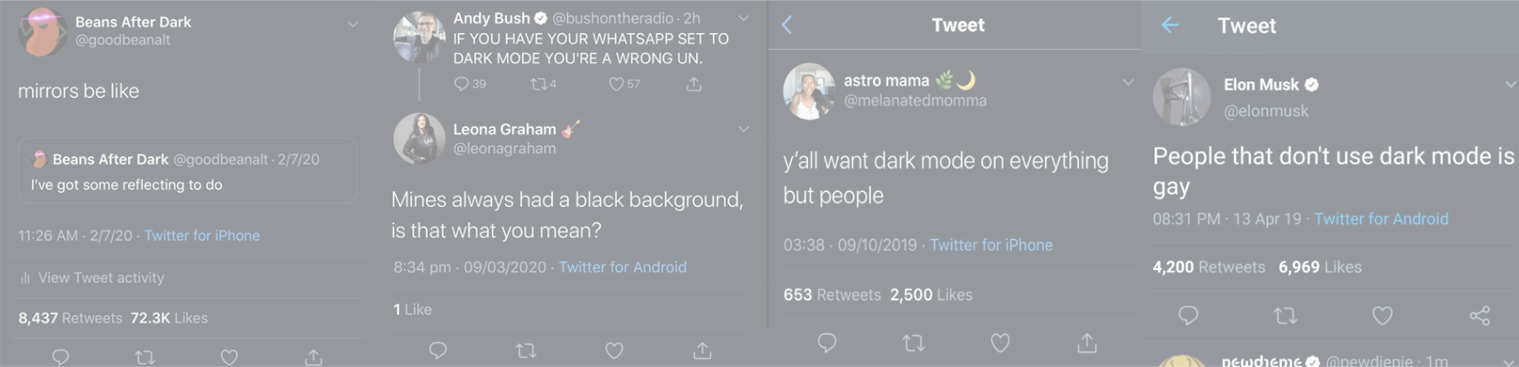
Task: Open the quoted "I've got some reflecting to do" tweet
Action: click(187, 171)
